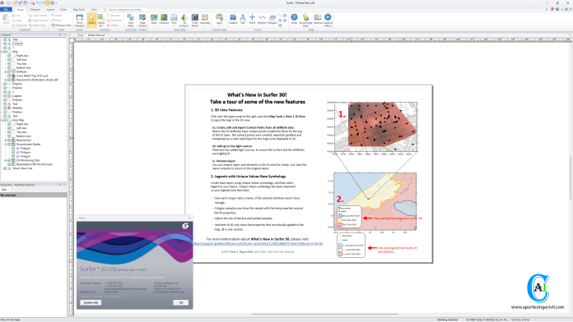Uncheck the Drillhole layer checkbox
Viewport: 573px width, 322px height.
pos(9,71)
